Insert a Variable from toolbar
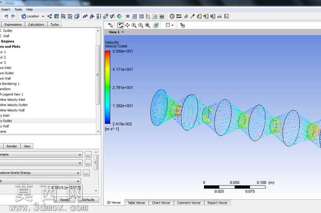321x213 pixels. coord(128,16)
